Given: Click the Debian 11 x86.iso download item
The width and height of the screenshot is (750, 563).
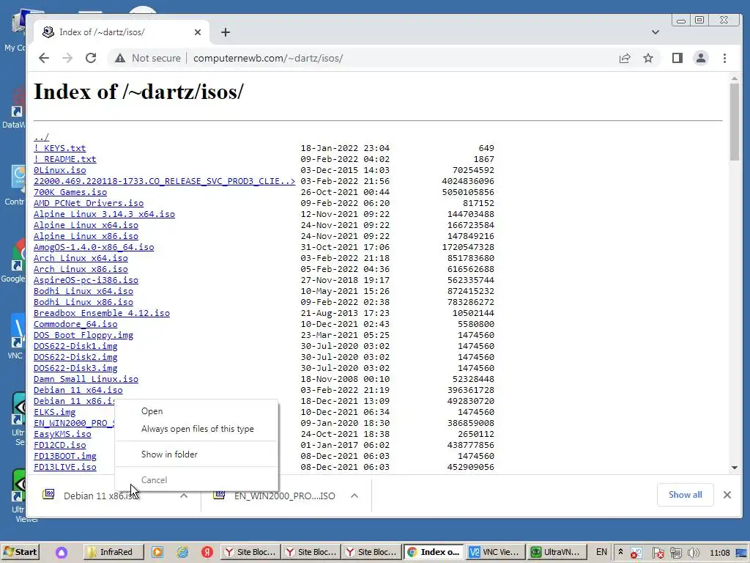Looking at the screenshot, I should click(100, 496).
